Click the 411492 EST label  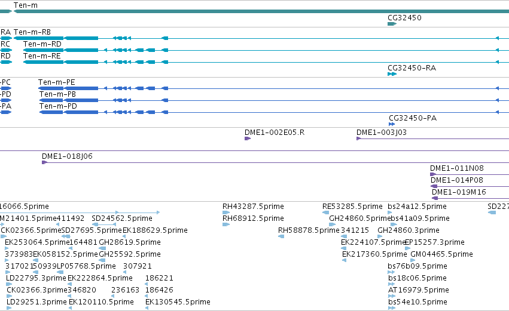point(71,218)
